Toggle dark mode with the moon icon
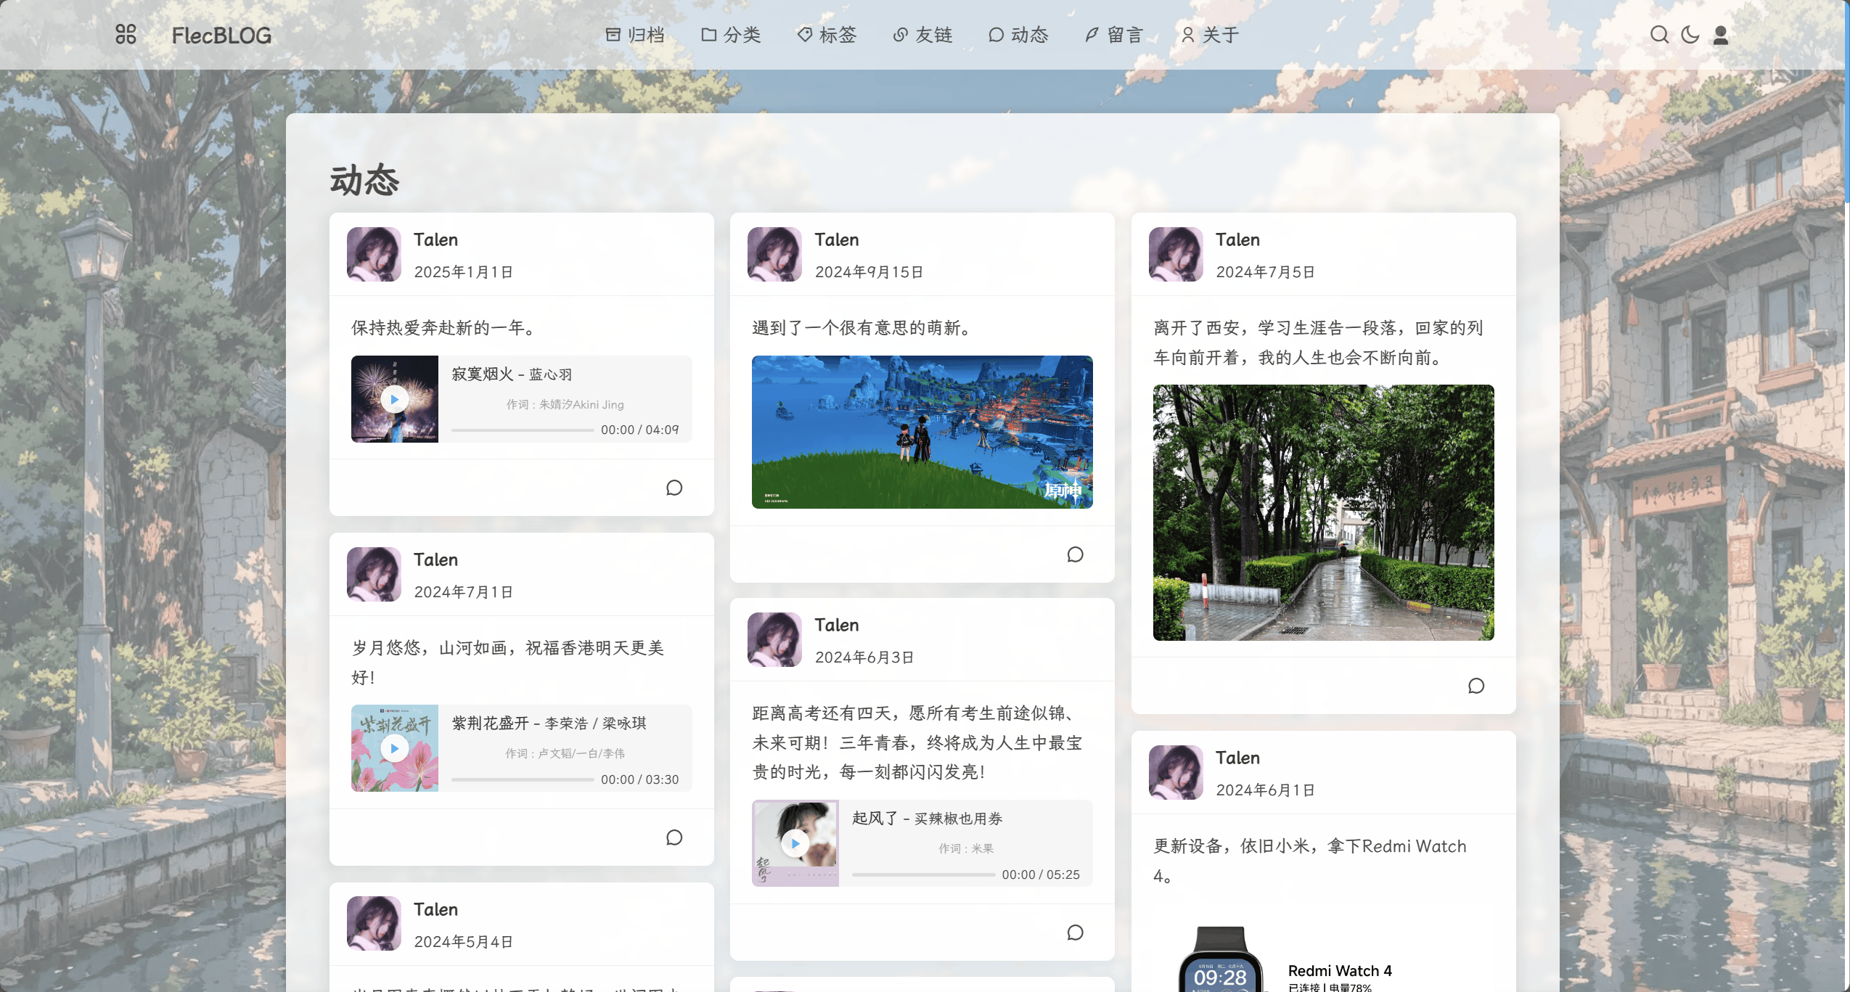 point(1690,34)
